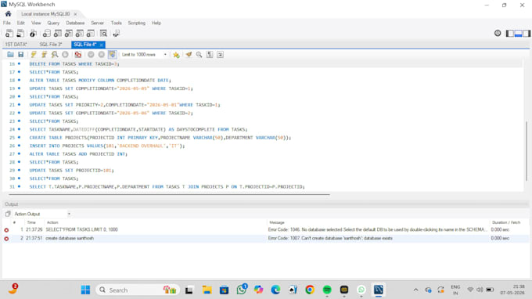532x299 pixels.
Task: Open the Tools menu
Action: [116, 23]
